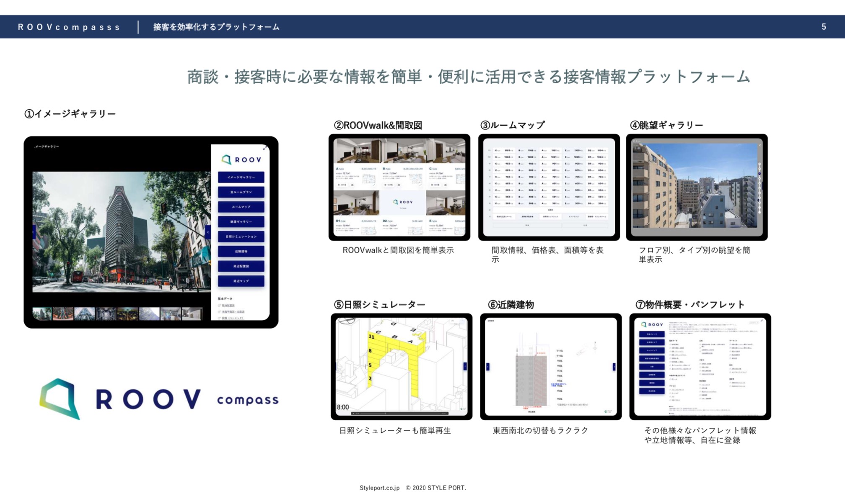This screenshot has height=504, width=845.
Task: Click the left blue arrow in the neighboring-building view
Action: (x=488, y=367)
